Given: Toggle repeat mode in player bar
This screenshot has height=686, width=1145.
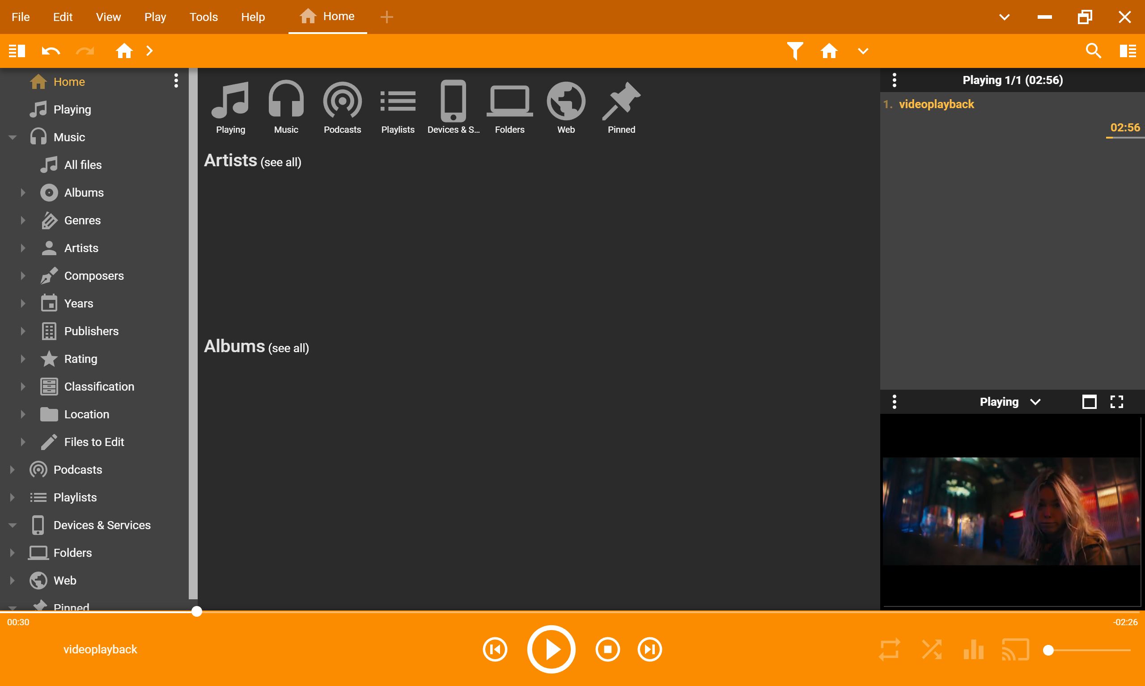Looking at the screenshot, I should coord(889,649).
